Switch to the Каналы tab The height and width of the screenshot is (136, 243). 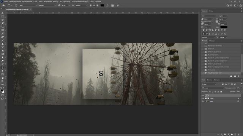(209, 80)
